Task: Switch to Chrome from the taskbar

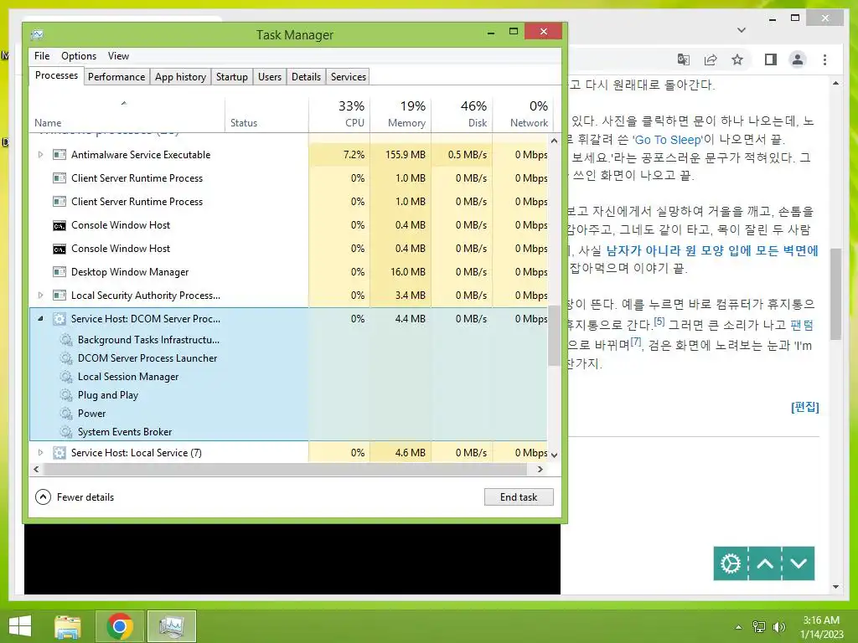Action: pos(120,626)
